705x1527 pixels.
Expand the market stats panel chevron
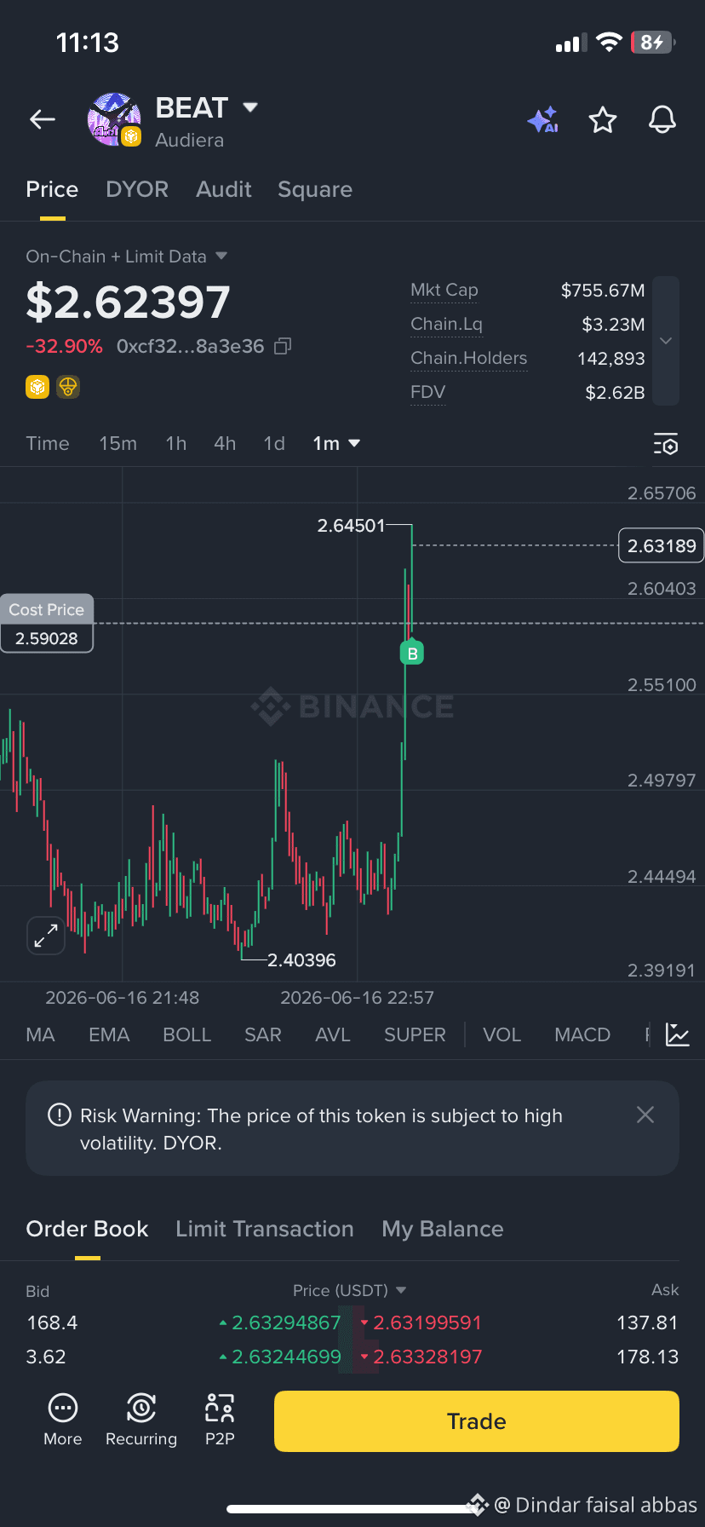(x=666, y=341)
